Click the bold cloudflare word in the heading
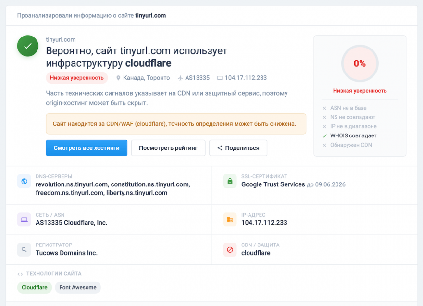 coord(149,63)
